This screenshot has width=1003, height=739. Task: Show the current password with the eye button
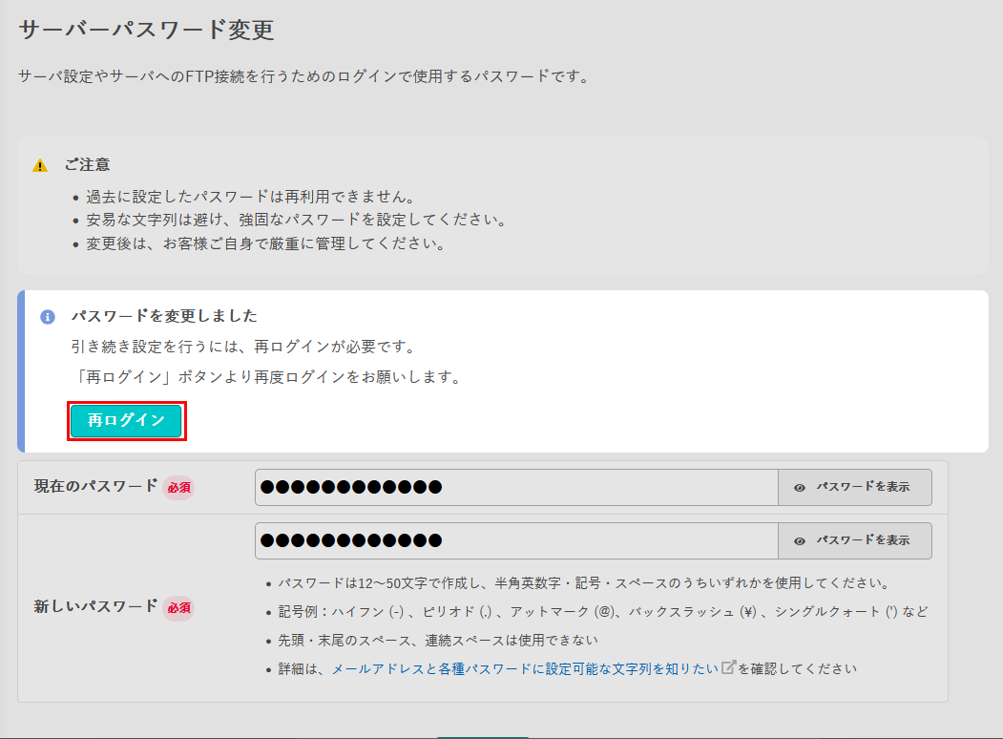pyautogui.click(x=854, y=487)
